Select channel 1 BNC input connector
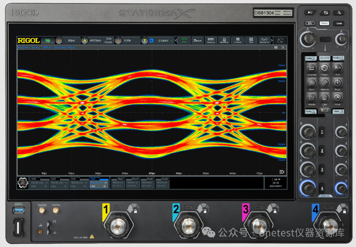This screenshot has height=247, width=356. pyautogui.click(x=118, y=227)
